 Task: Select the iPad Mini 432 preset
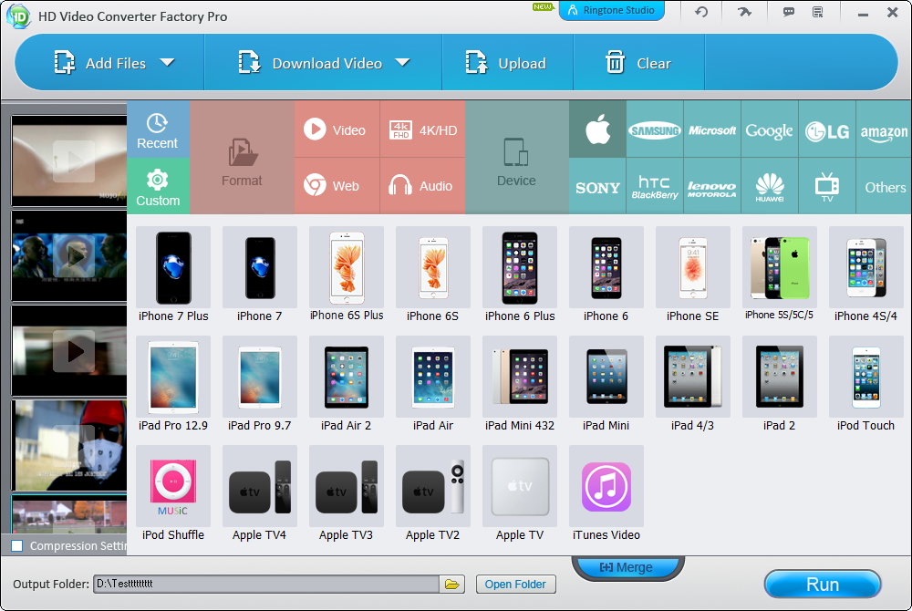[520, 384]
